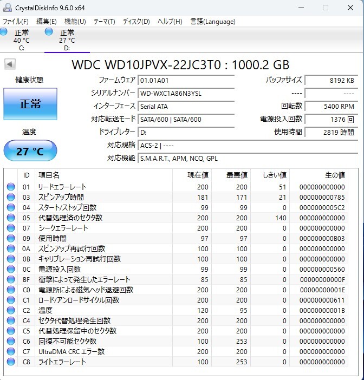Open the ファイル(F) menu
This screenshot has height=380, width=364.
click(16, 22)
